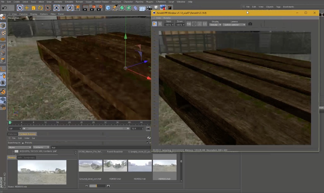Open the beauty Display dropdown in Arnold IPR
Image resolution: width=324 pixels, height=193 pixels.
click(x=215, y=24)
